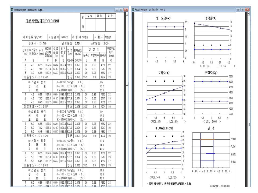Image resolution: width=258 pixels, height=193 pixels.
Task: Click the 안정성 row label in result chart
Action: (x=233, y=139)
